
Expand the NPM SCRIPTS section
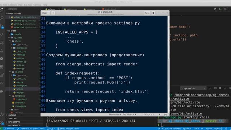point(14,122)
